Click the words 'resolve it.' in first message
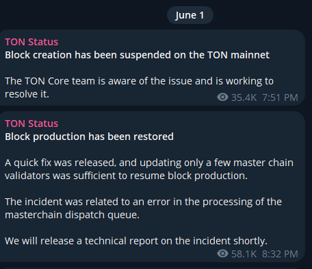The image size is (312, 269). 27,94
